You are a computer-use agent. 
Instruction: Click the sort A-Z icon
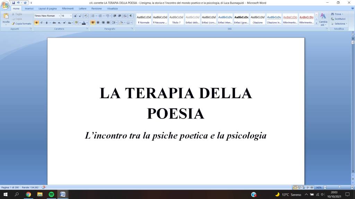[125, 16]
